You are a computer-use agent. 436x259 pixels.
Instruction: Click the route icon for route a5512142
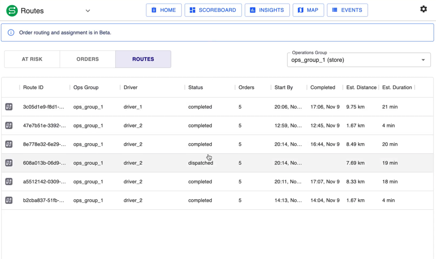(x=9, y=182)
